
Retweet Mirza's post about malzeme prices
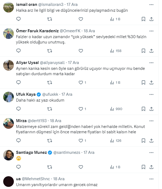click(50, 140)
